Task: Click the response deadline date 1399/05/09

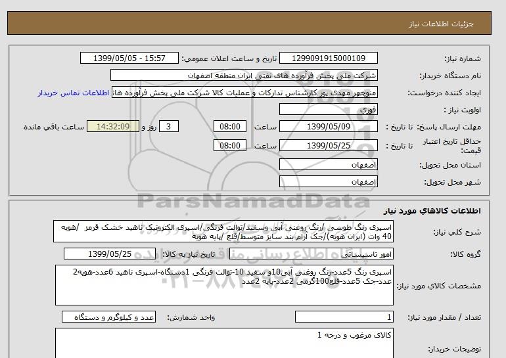Action: 328,126
